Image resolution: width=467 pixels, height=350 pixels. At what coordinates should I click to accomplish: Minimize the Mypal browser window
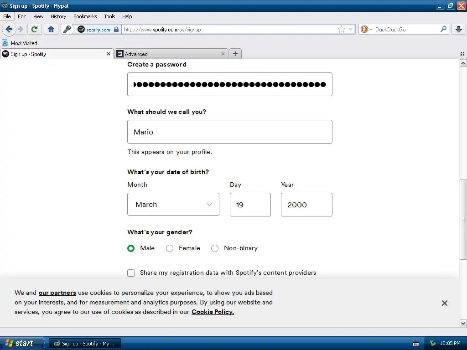(x=440, y=5)
